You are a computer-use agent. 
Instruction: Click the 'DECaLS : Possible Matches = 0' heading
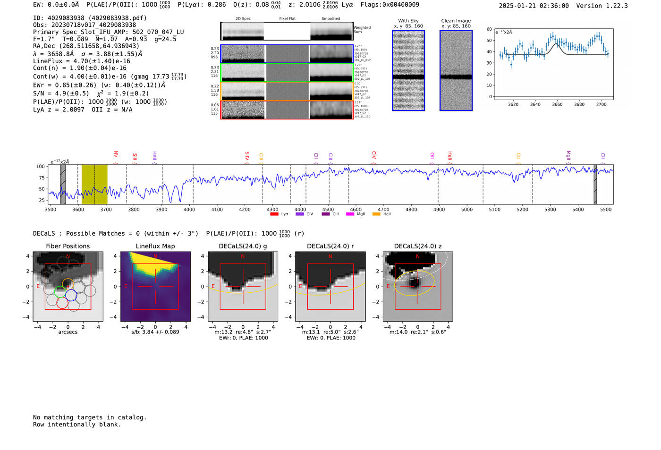coord(86,233)
